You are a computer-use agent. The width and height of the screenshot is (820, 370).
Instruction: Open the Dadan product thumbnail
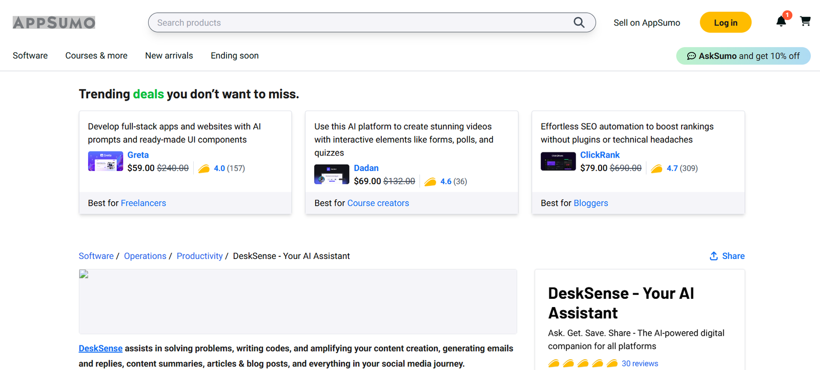coord(332,175)
